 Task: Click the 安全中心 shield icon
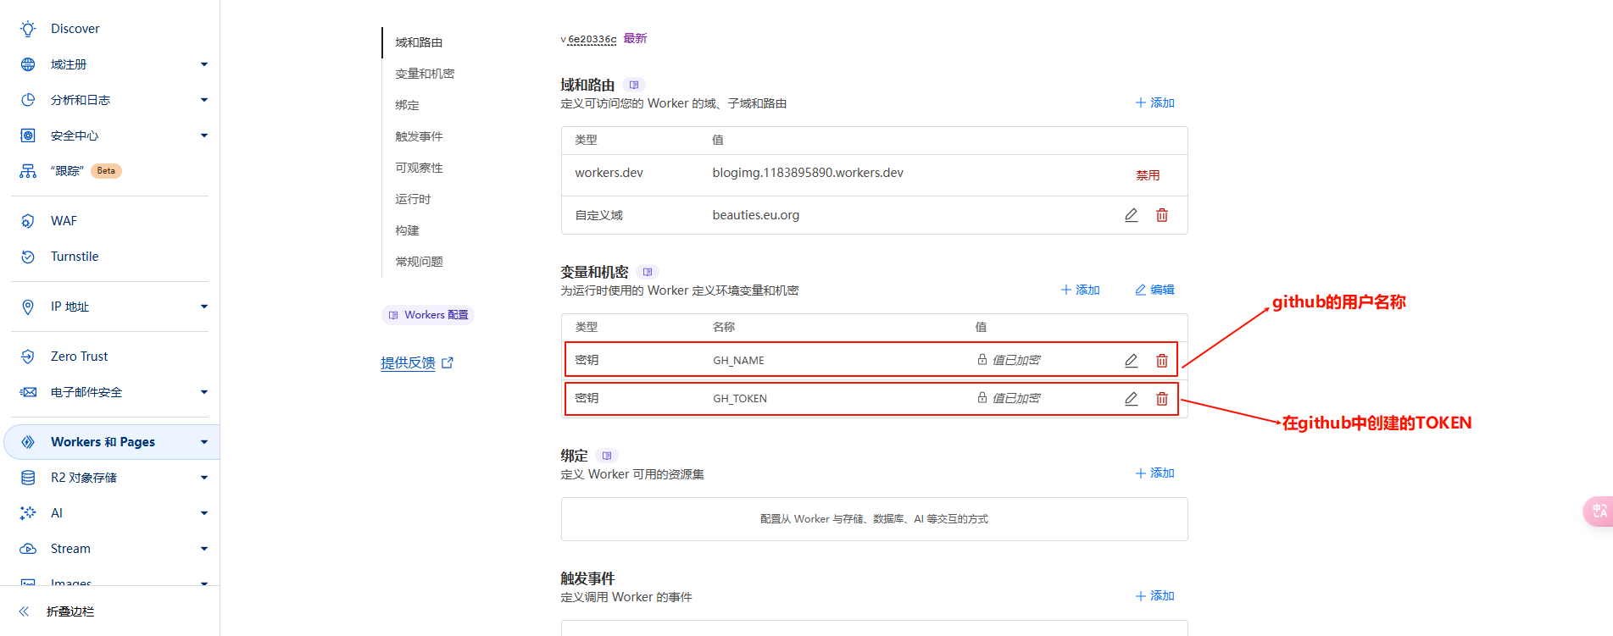[x=28, y=135]
